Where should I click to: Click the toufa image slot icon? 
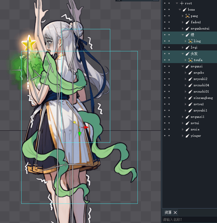pos(190,60)
